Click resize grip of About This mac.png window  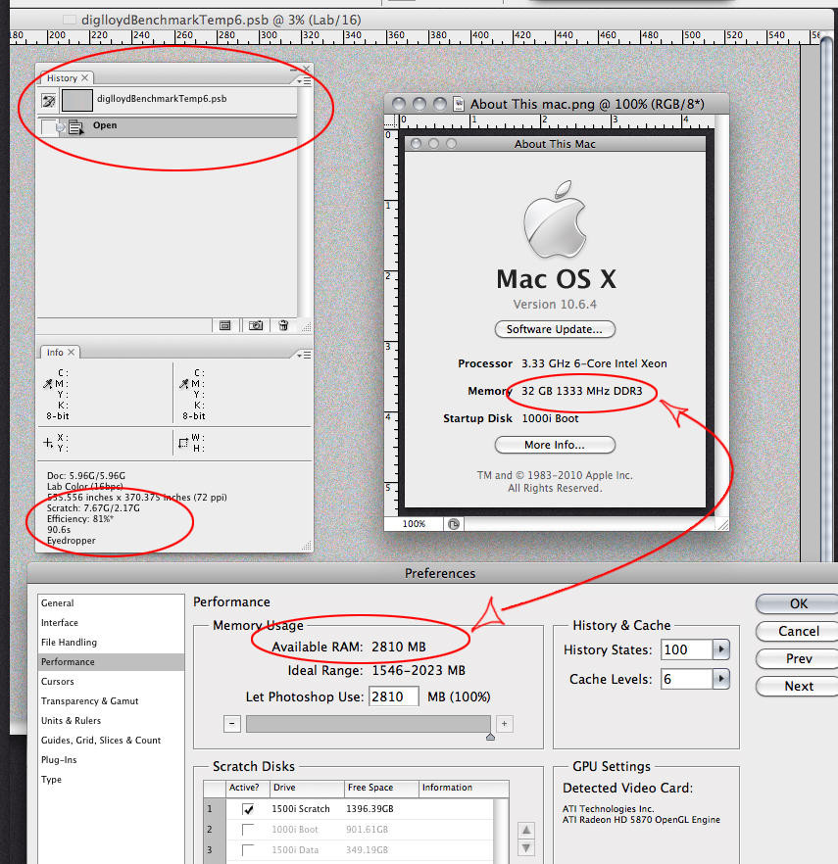[722, 525]
